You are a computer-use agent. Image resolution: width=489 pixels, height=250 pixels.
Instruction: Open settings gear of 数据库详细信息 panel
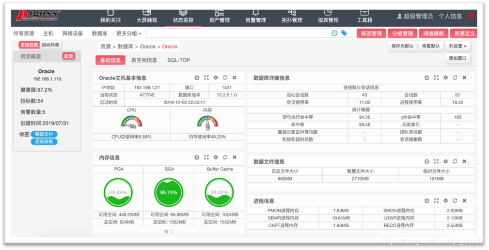coord(445,78)
